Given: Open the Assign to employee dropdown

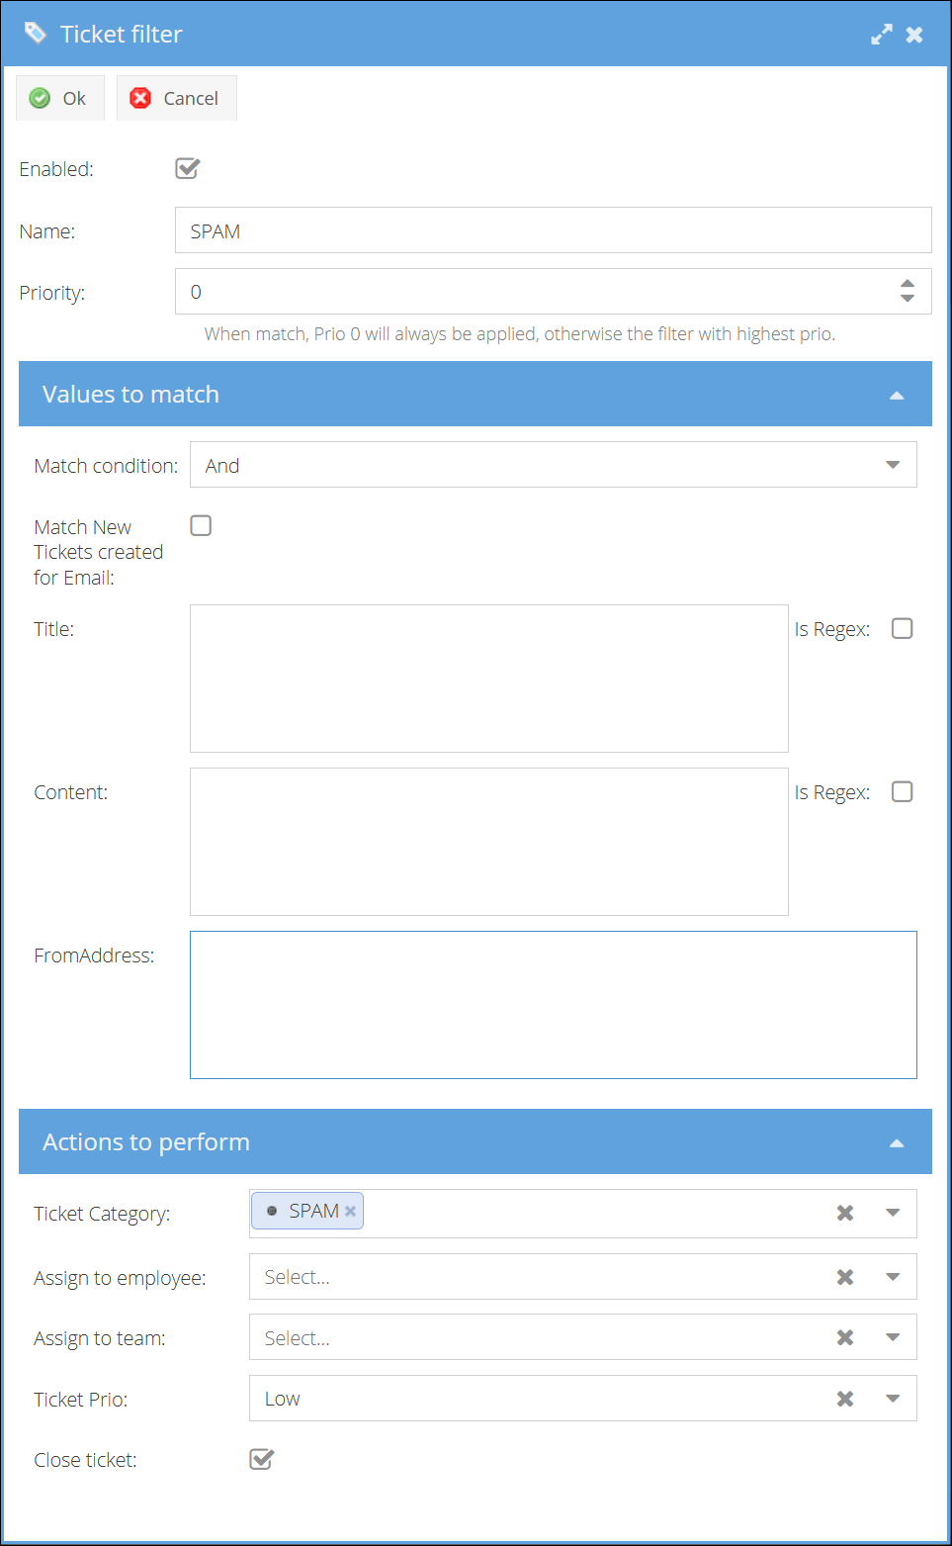Looking at the screenshot, I should point(893,1277).
